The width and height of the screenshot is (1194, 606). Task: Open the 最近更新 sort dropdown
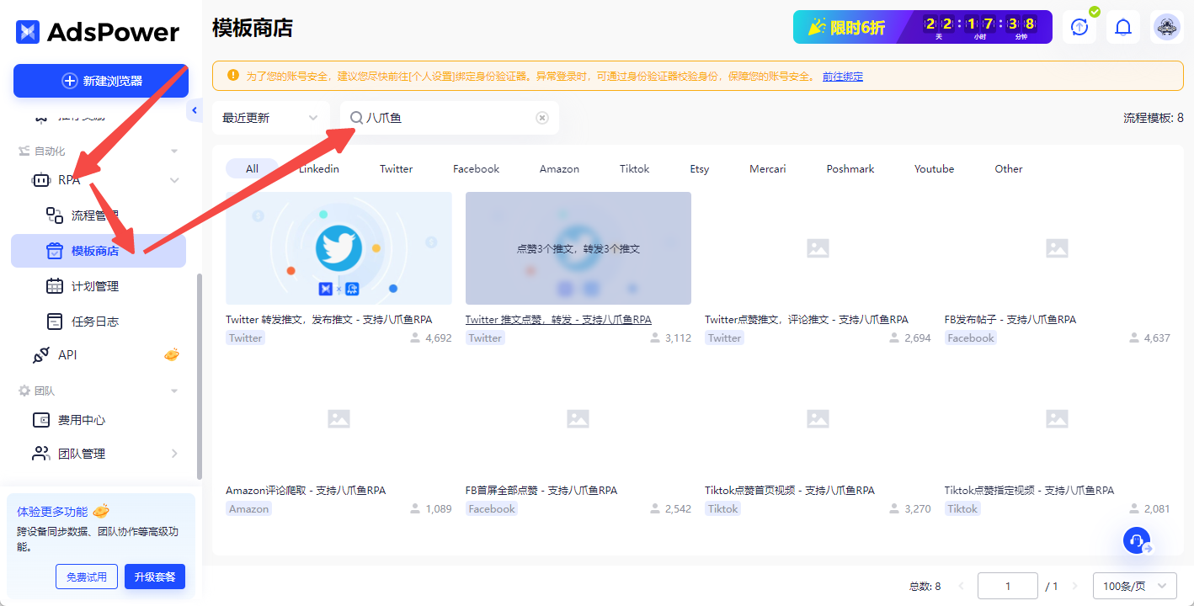point(271,118)
